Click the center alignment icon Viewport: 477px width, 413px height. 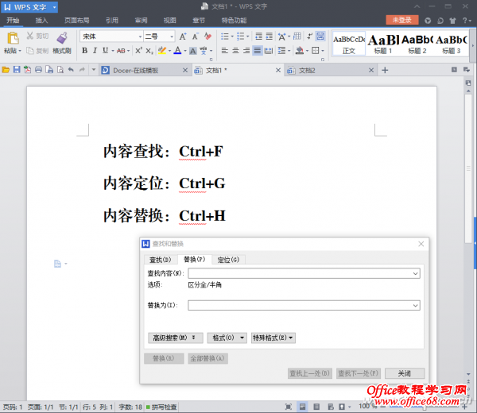tap(235, 51)
